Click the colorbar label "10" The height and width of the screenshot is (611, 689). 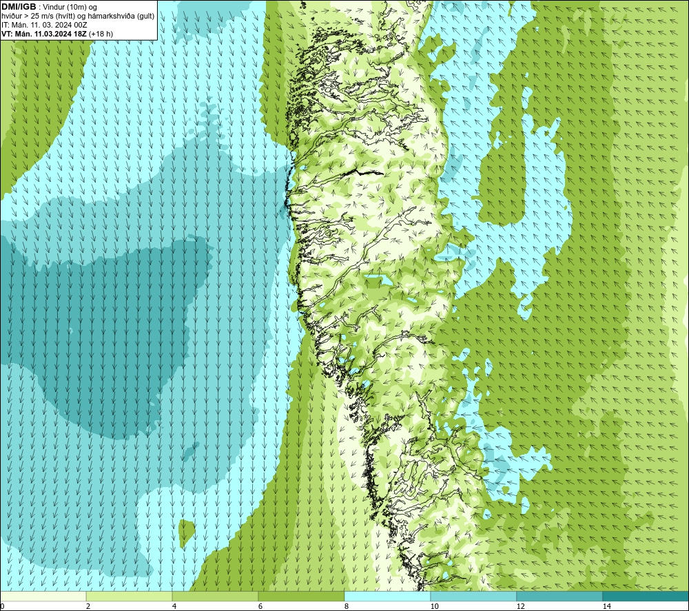(434, 606)
